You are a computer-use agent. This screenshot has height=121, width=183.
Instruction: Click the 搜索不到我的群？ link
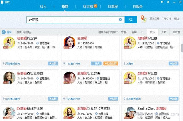[108, 32]
